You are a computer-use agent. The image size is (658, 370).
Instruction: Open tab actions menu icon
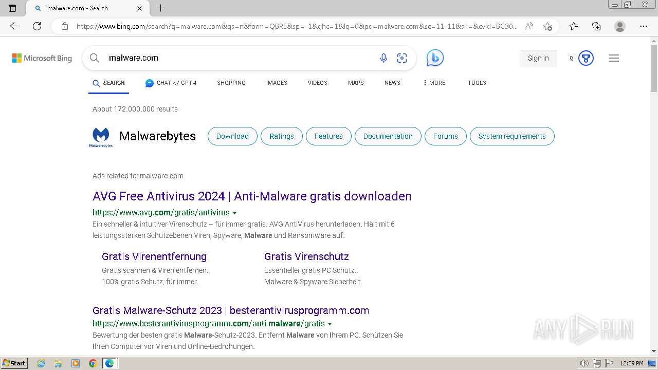12,8
